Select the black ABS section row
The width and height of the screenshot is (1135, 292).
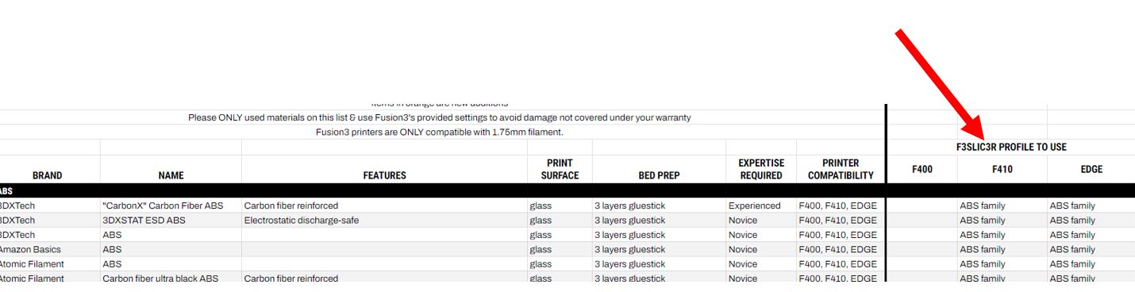pyautogui.click(x=567, y=191)
